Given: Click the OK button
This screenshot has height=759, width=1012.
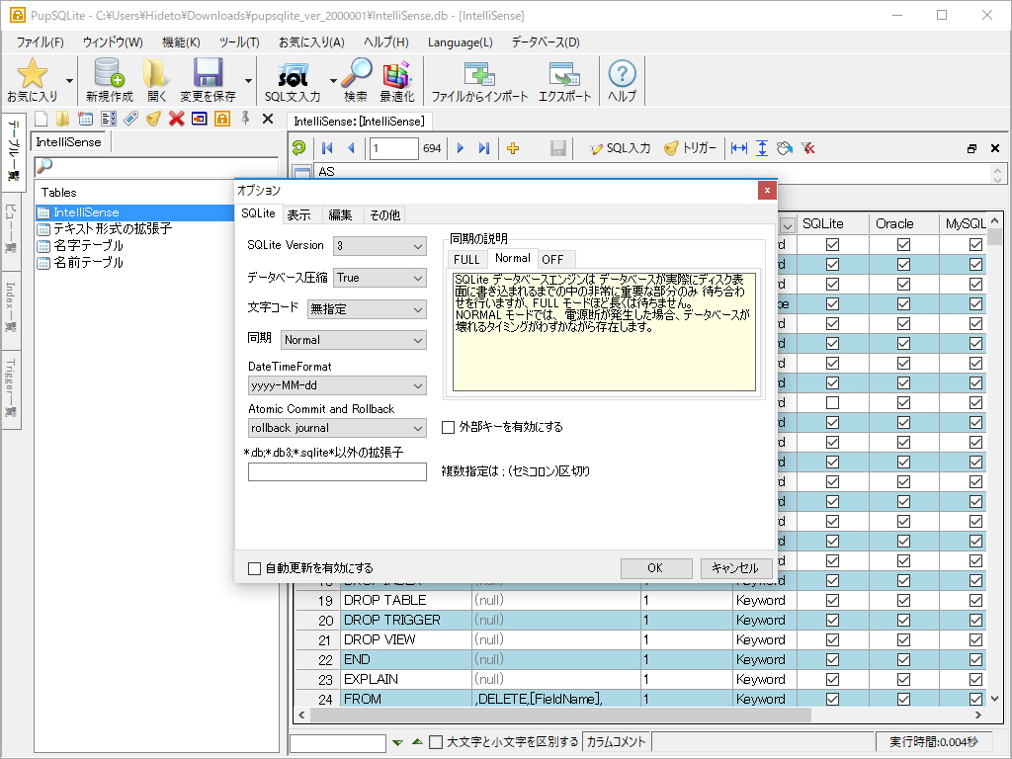Looking at the screenshot, I should [x=655, y=568].
